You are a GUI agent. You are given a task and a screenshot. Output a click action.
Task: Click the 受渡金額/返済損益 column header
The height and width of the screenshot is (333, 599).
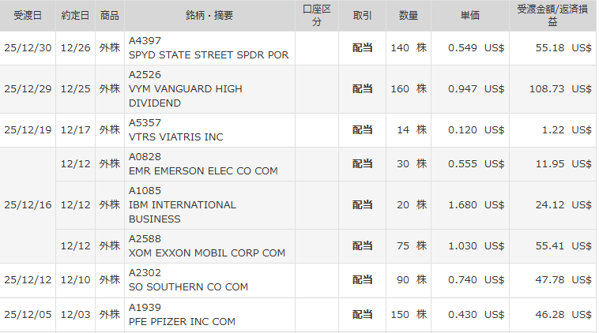click(553, 16)
